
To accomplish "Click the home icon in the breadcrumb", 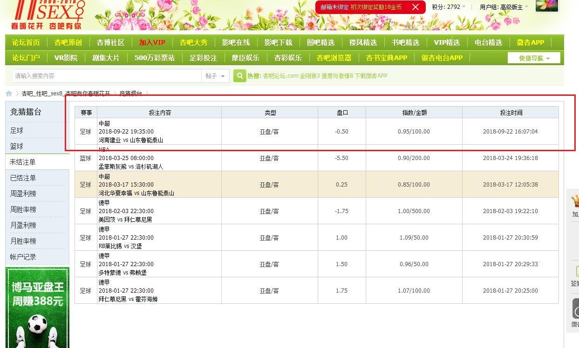I will [x=9, y=94].
